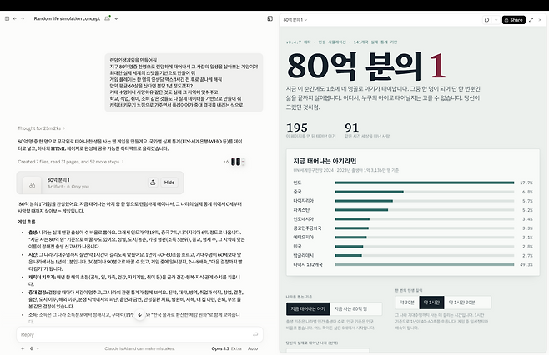Click the '콩고민주공화국' row label

307,228
